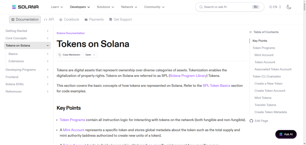Switch to the Payments tab

[x=94, y=19]
